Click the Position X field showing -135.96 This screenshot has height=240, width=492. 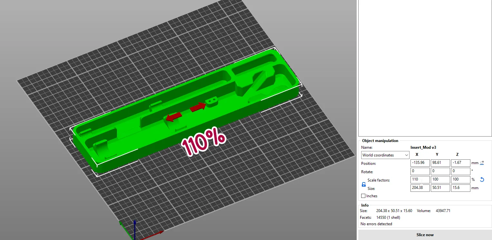point(420,163)
